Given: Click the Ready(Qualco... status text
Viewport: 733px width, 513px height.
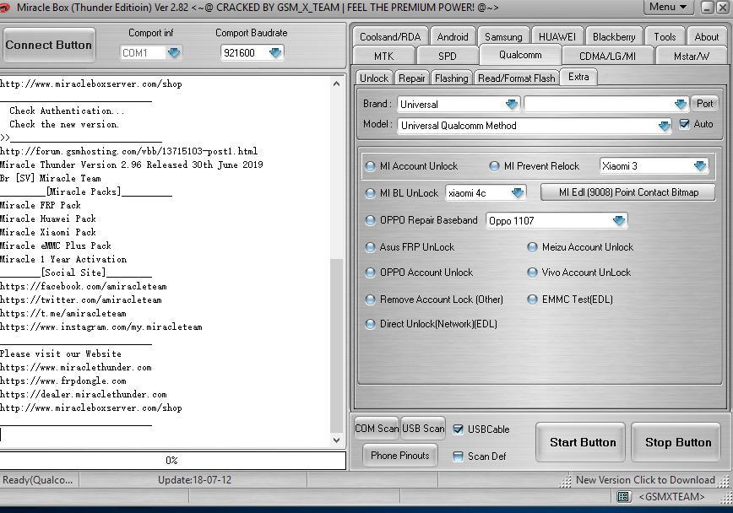Looking at the screenshot, I should click(x=38, y=480).
